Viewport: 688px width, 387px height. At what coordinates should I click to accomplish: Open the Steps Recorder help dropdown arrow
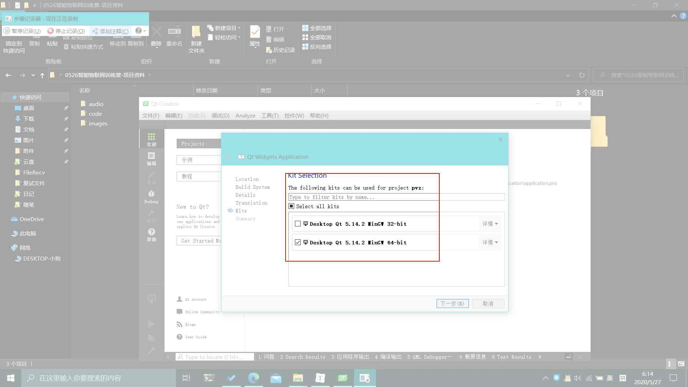(x=144, y=31)
